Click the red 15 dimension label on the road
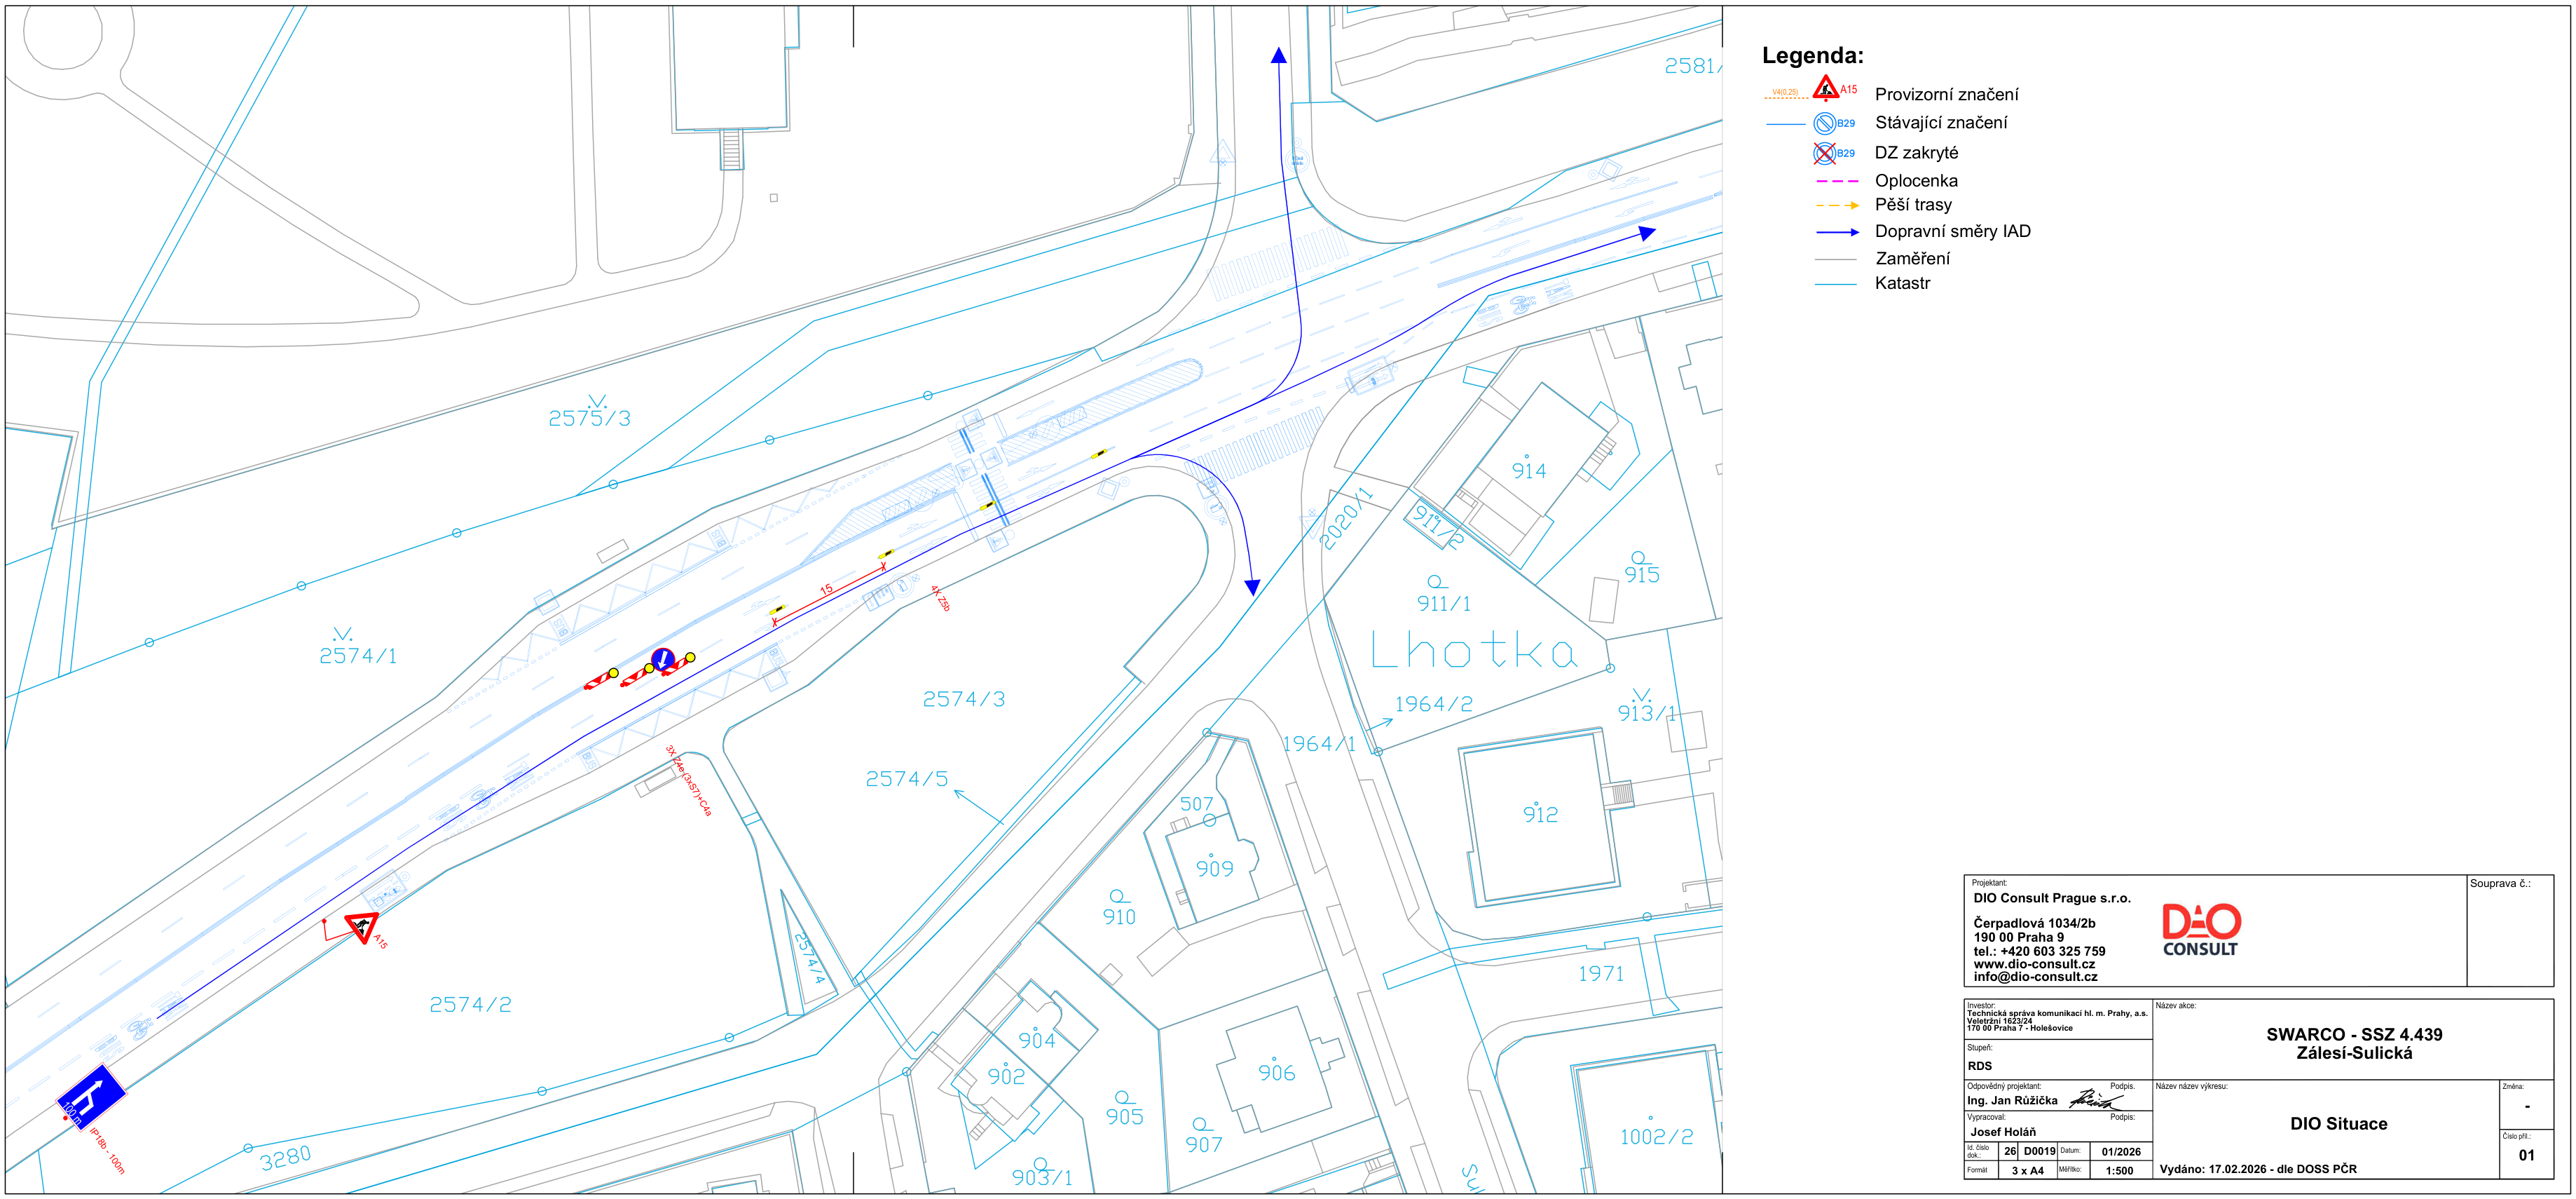Viewport: 2576px width, 1199px height. (826, 590)
